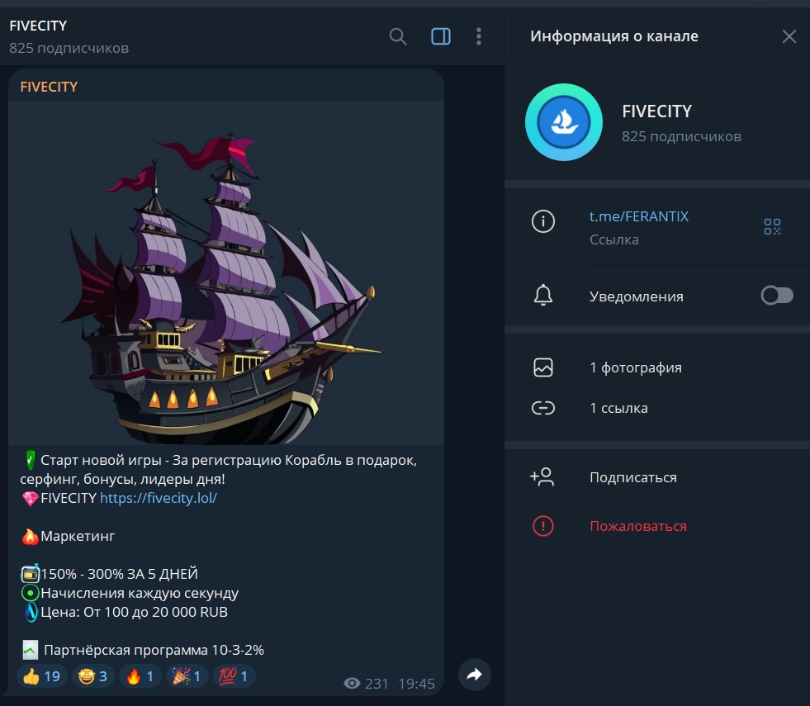Click the 'Цена: От 100 до 20 000 RUB' line
This screenshot has height=706, width=810.
click(135, 612)
